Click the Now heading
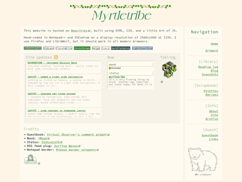The height and width of the screenshot is (182, 242). (x=111, y=58)
